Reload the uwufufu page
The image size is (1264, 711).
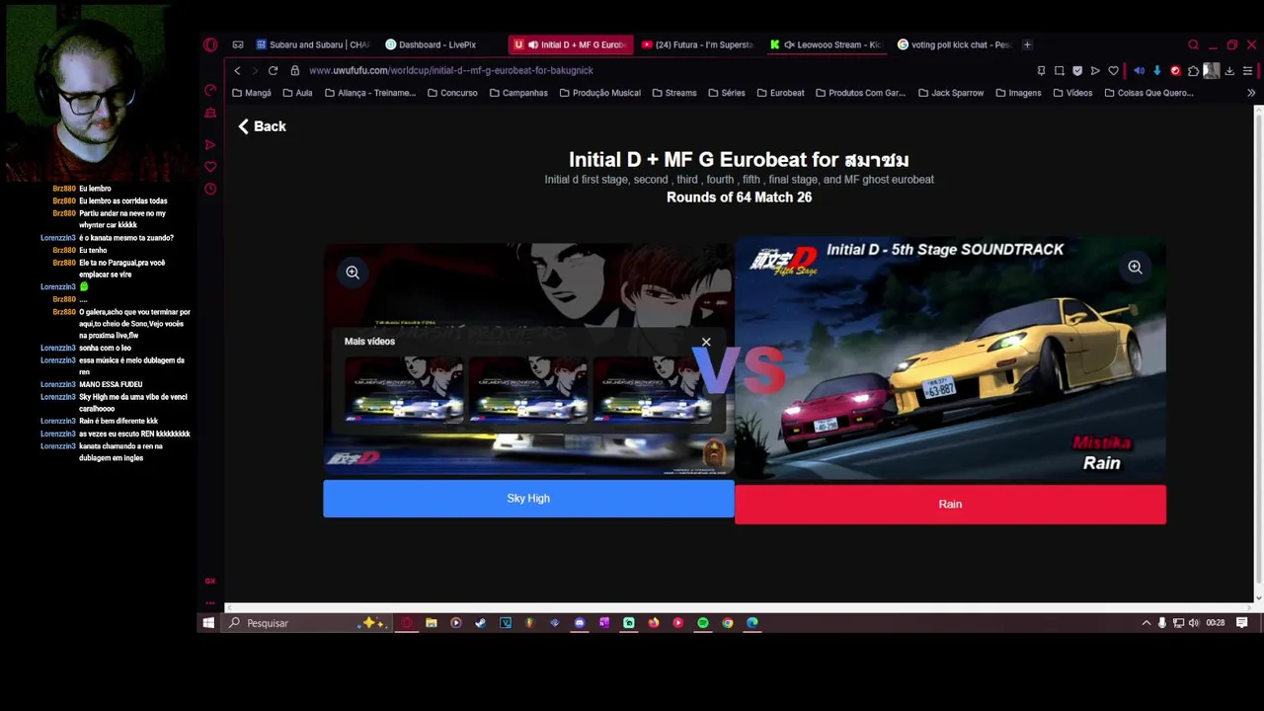[273, 70]
